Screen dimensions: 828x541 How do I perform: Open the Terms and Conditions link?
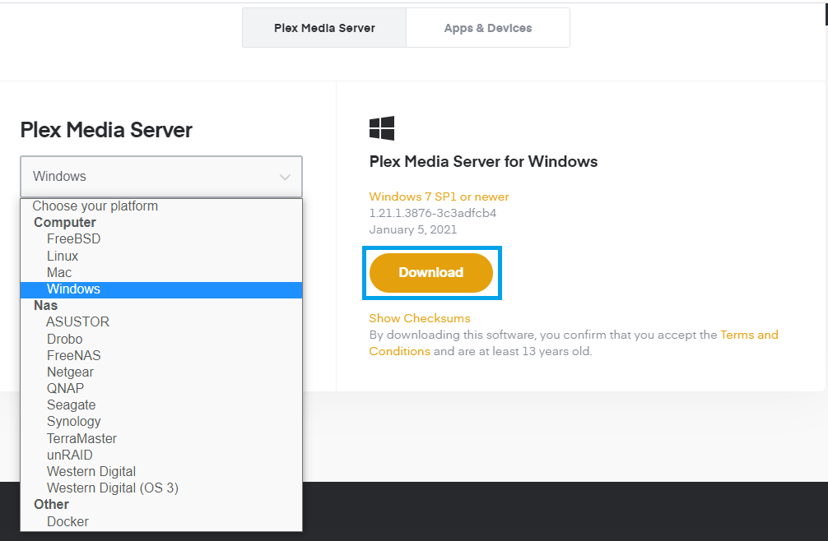coord(749,335)
